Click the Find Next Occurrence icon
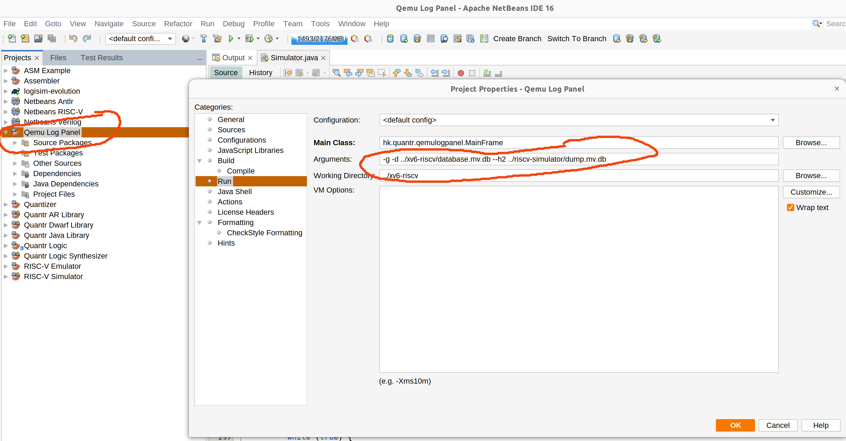The height and width of the screenshot is (441, 846). (359, 73)
